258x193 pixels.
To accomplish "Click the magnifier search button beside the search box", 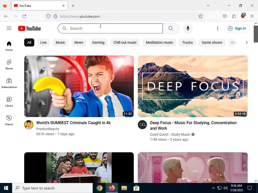I will [x=171, y=28].
